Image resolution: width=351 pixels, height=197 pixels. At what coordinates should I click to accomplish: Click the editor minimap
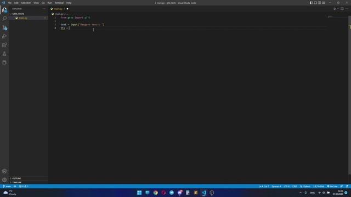337,17
